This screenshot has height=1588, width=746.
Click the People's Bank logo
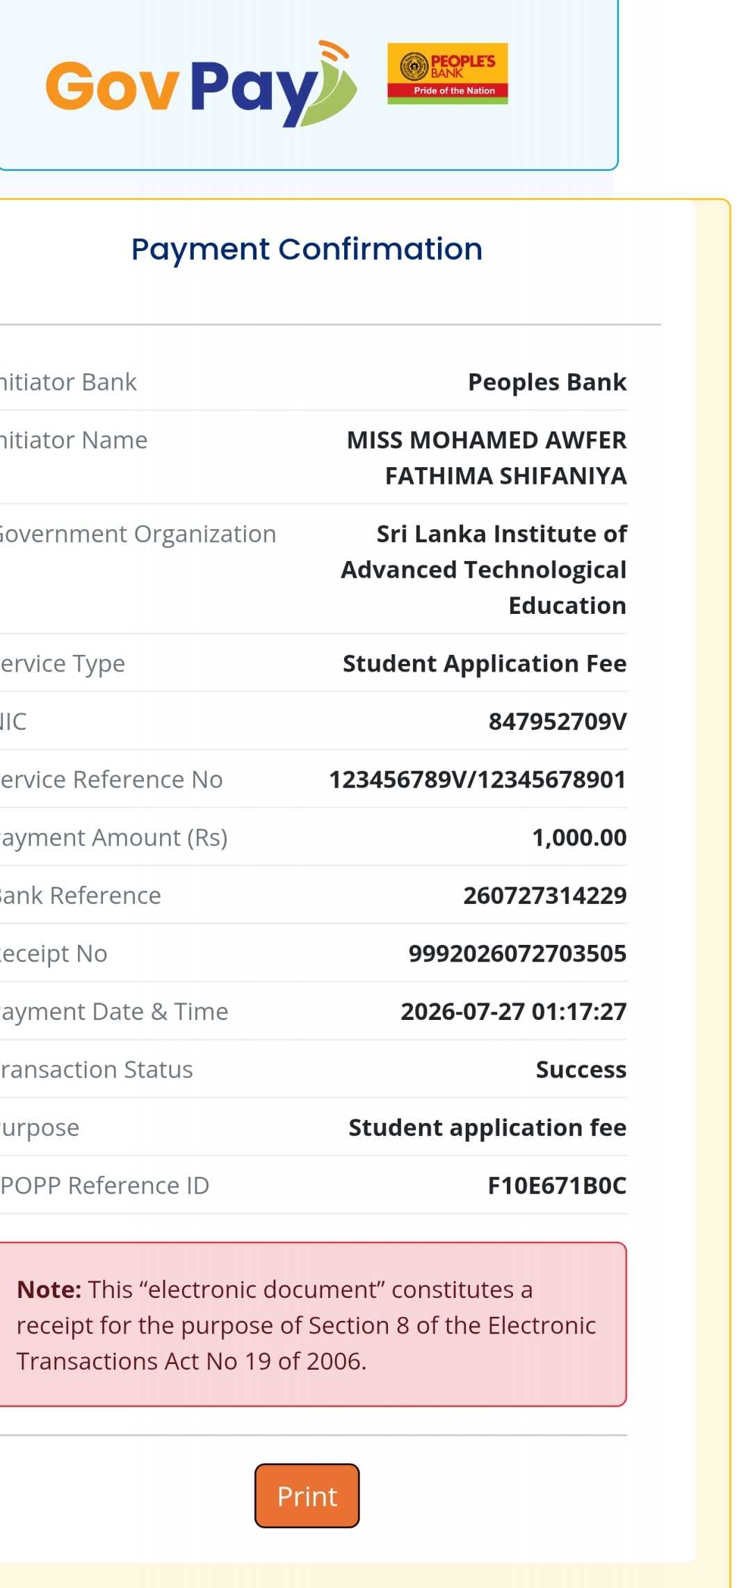click(448, 74)
